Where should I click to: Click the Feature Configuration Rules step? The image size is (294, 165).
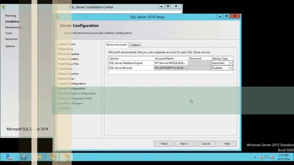click(x=75, y=99)
